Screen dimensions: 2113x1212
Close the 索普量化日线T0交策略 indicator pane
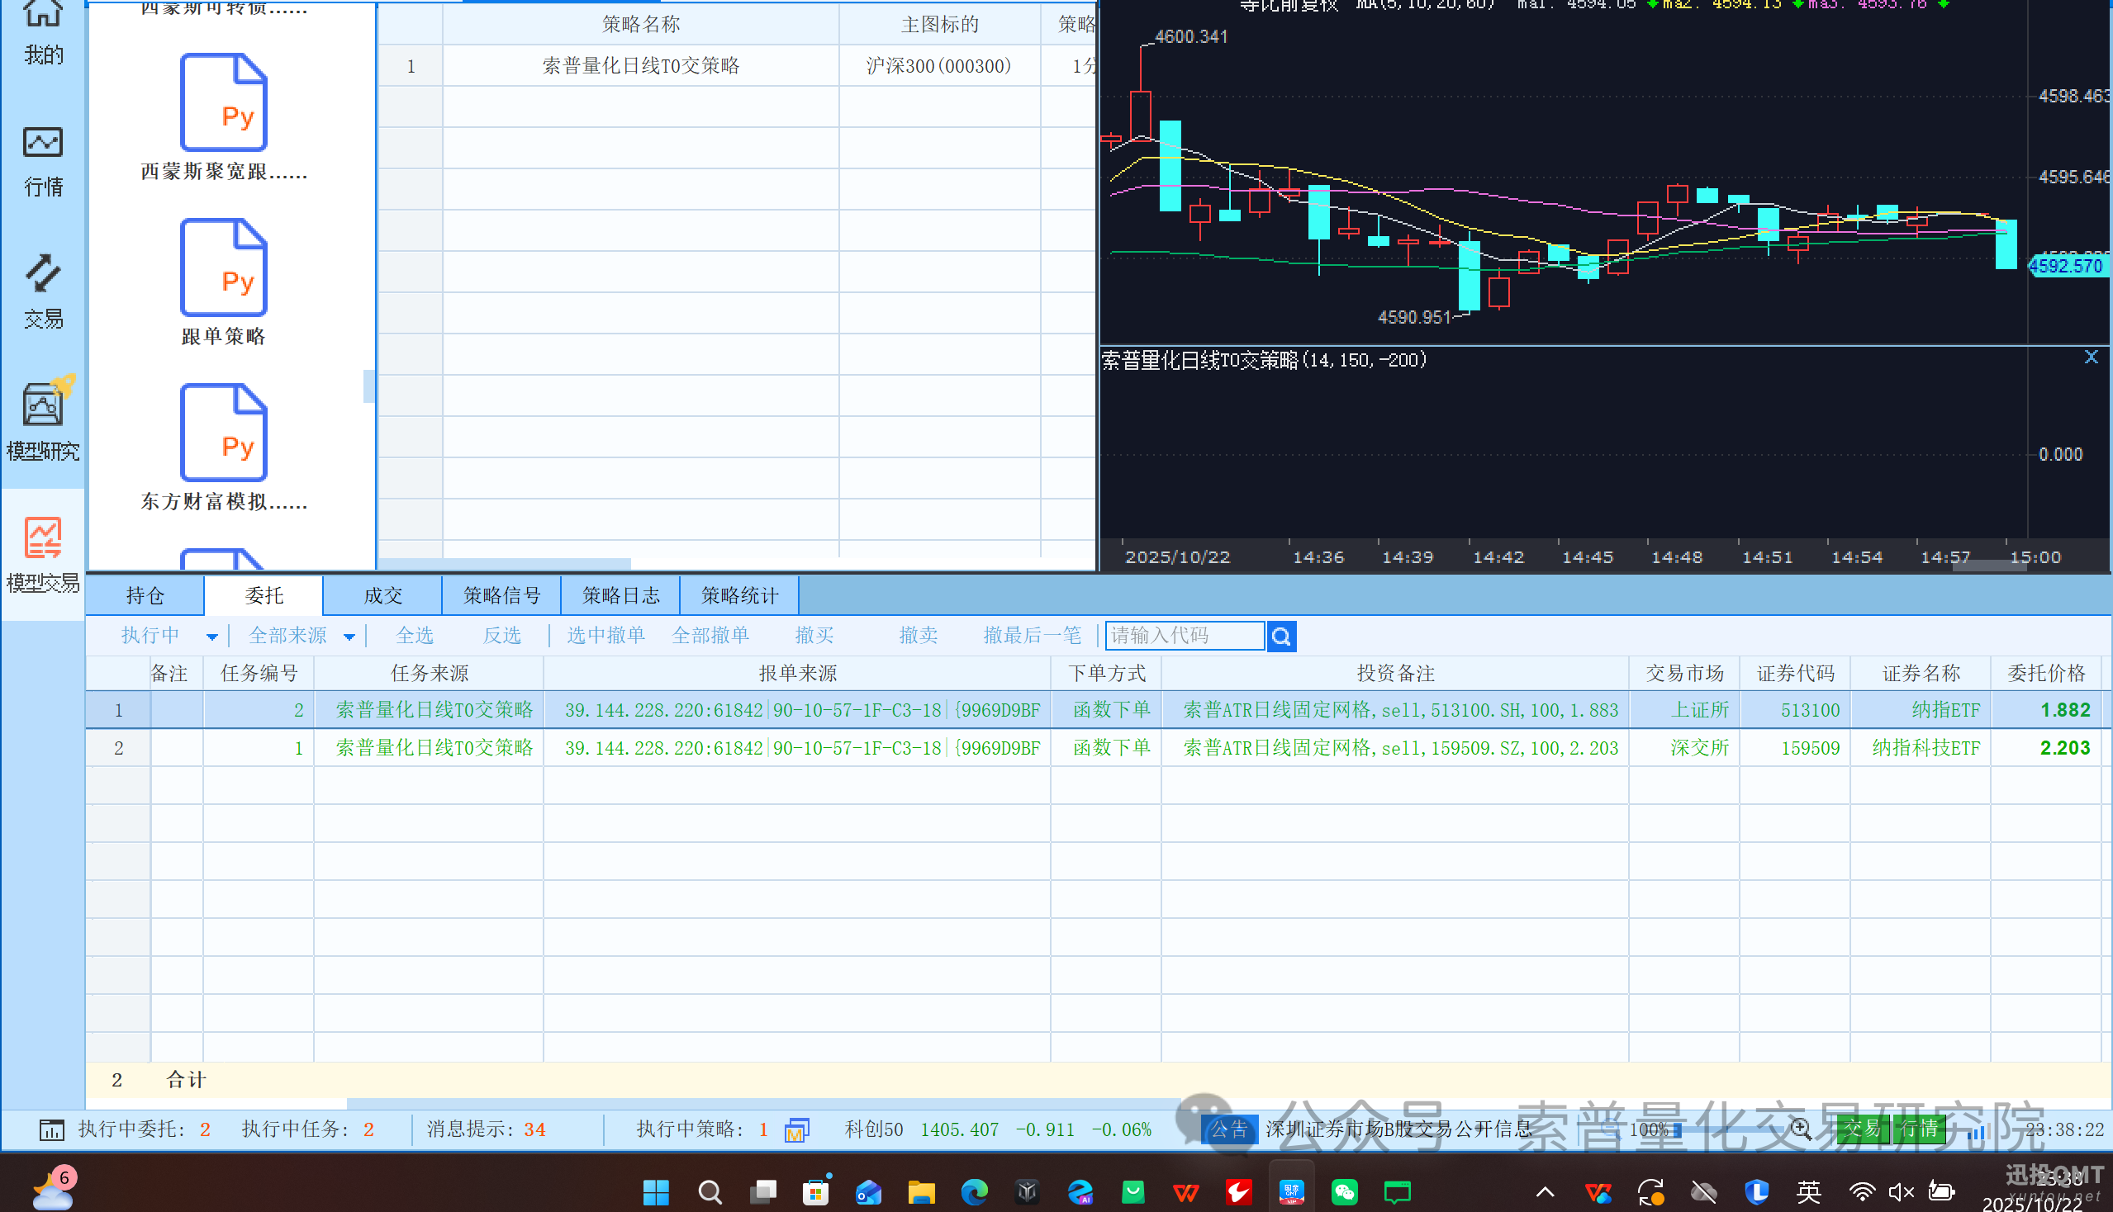[2091, 357]
